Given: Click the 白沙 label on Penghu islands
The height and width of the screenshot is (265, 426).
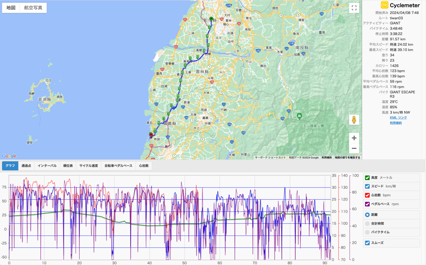Looking at the screenshot, I should coord(48,80).
